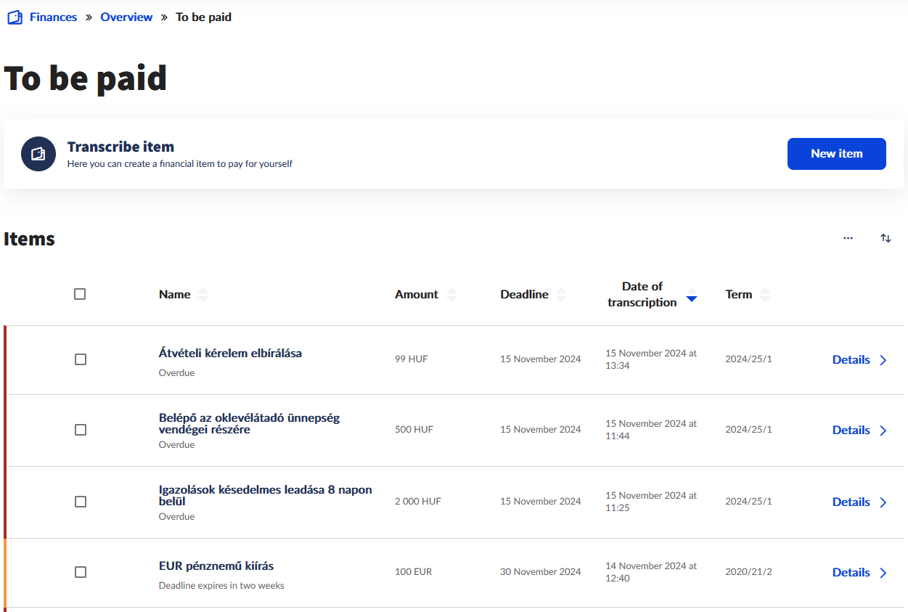This screenshot has width=908, height=612.
Task: Click the Transcribe item round wallet icon
Action: (x=38, y=154)
